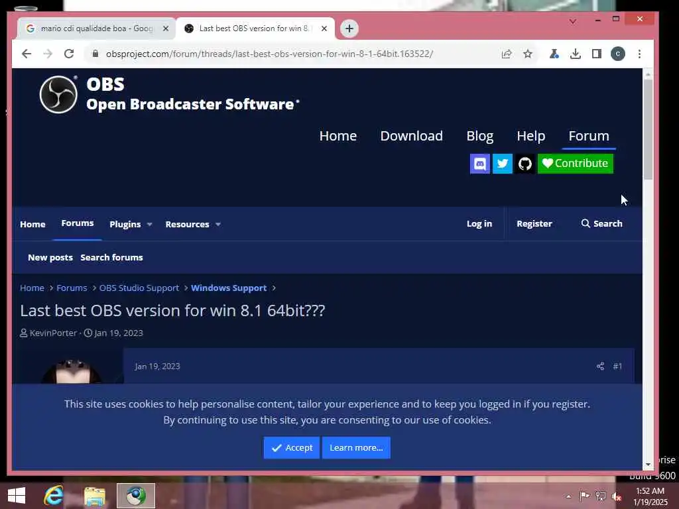Image resolution: width=679 pixels, height=509 pixels.
Task: Click the Plugins navigation link
Action: 125,224
